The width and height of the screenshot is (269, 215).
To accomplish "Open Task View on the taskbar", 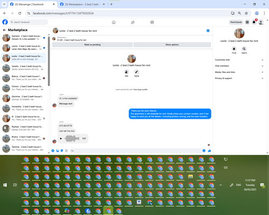I will point(15,185).
